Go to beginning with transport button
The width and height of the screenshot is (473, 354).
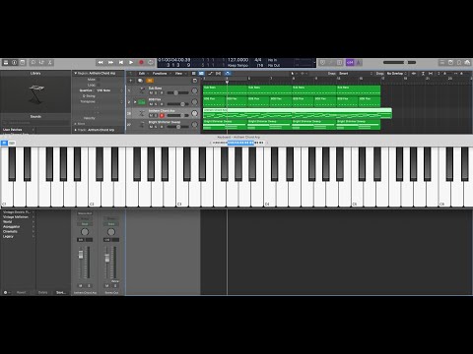click(x=121, y=62)
